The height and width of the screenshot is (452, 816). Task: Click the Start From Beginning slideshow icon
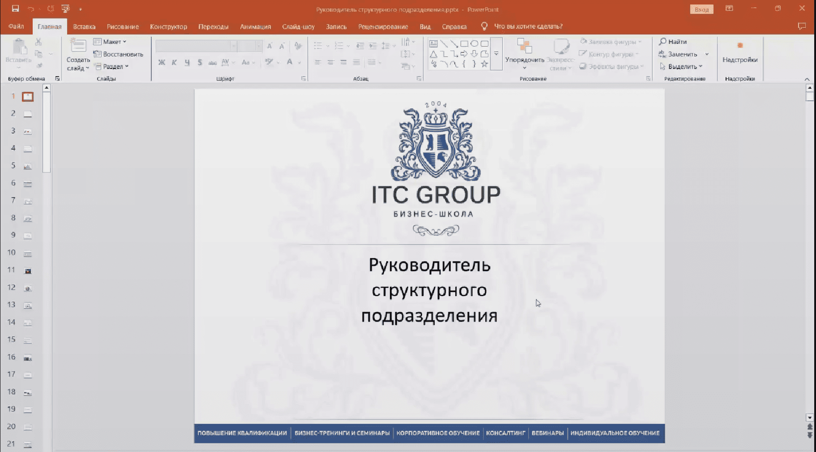click(x=65, y=9)
